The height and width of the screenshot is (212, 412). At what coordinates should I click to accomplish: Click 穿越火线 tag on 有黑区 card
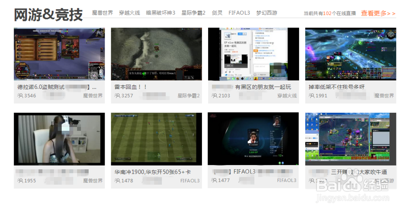pos(287,96)
